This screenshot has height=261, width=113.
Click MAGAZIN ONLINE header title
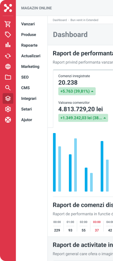tap(36, 8)
